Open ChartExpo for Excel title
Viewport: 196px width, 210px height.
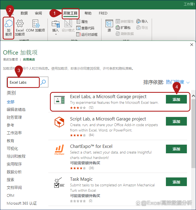[x=91, y=146]
